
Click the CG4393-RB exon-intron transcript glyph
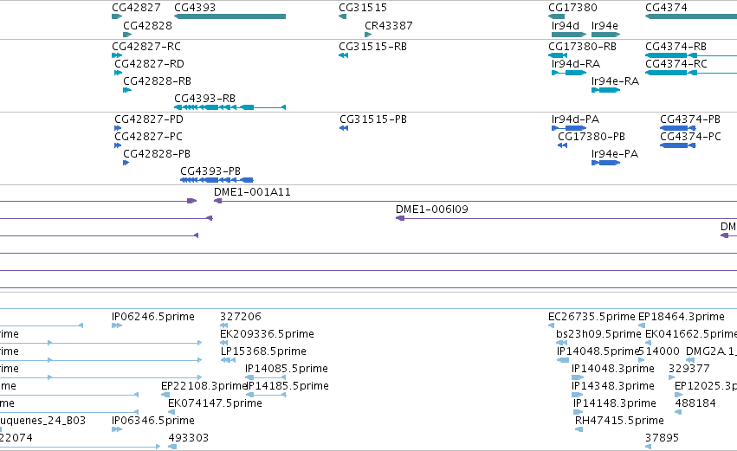pyautogui.click(x=230, y=107)
